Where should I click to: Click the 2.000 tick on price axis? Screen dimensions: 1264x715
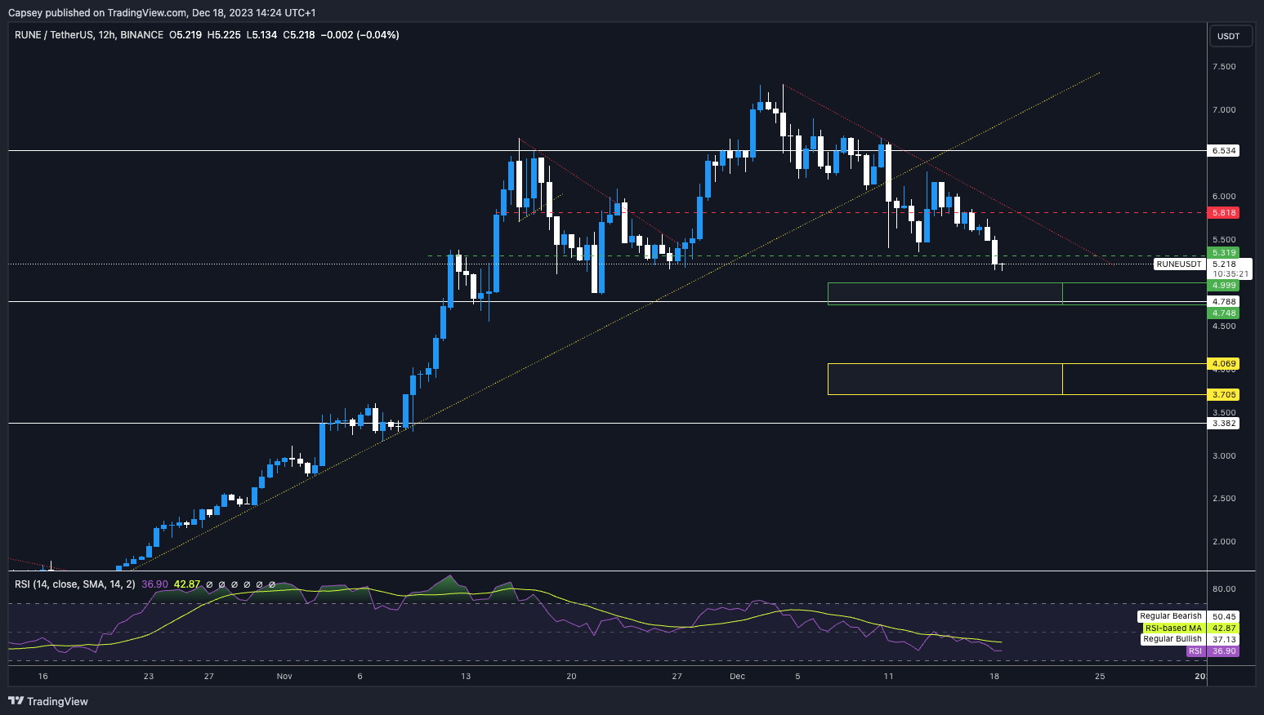(1224, 542)
